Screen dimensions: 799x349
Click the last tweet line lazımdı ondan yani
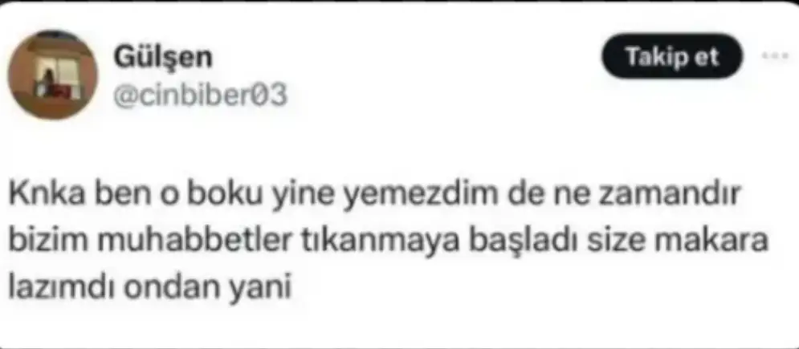point(149,287)
